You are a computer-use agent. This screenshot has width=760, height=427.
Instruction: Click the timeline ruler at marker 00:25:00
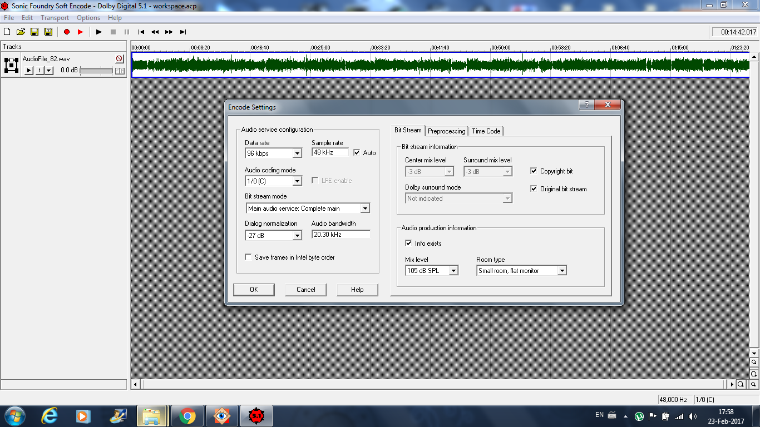(320, 48)
